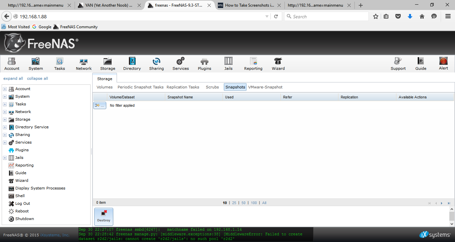Show All items per page

click(x=264, y=203)
